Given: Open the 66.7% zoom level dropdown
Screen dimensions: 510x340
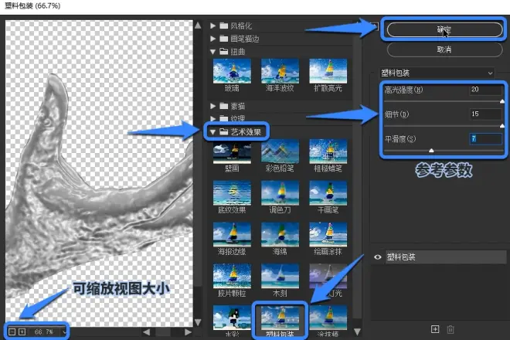Looking at the screenshot, I should tap(65, 331).
